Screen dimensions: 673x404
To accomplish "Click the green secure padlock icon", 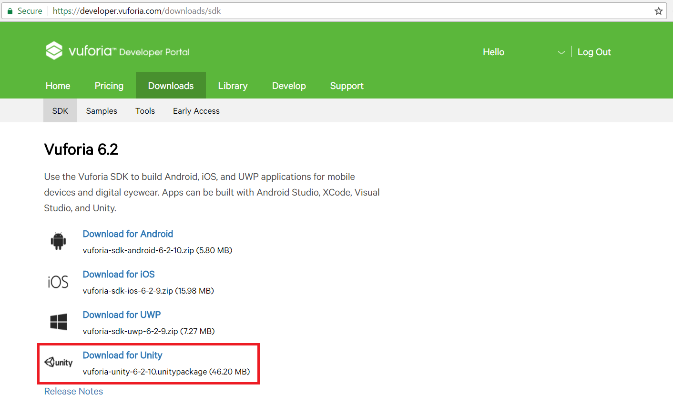I will click(x=10, y=11).
